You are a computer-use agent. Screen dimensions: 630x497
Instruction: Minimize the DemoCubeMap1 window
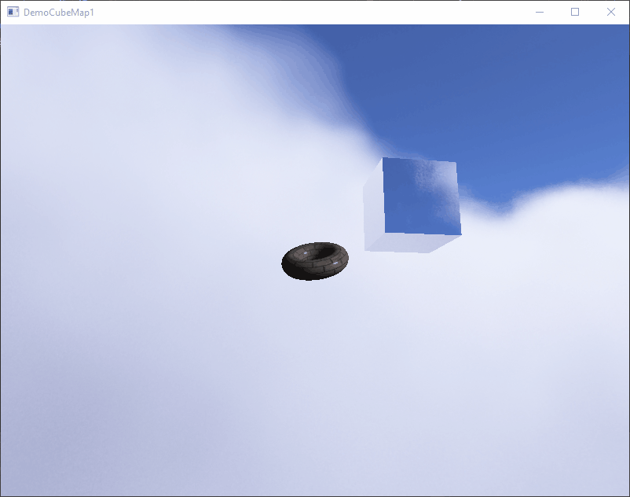click(x=540, y=12)
